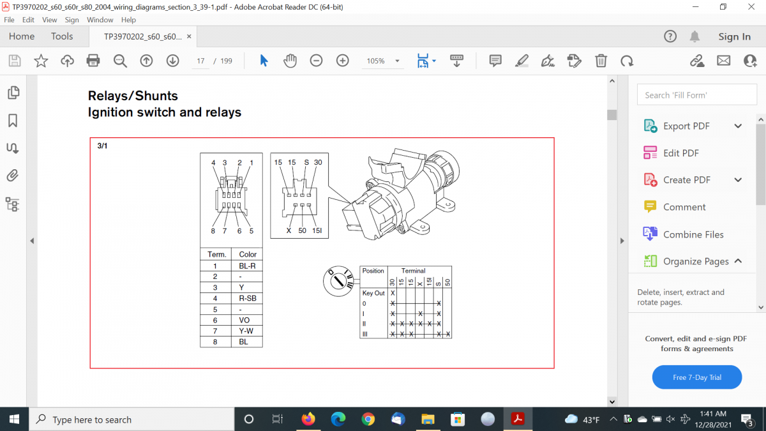Open the Attachments paperclip panel
766x431 pixels.
(x=12, y=176)
